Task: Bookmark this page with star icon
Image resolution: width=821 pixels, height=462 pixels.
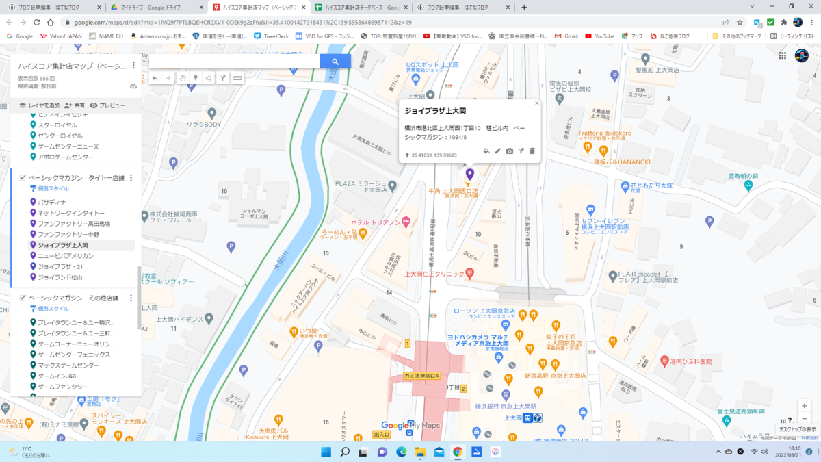Action: point(740,22)
